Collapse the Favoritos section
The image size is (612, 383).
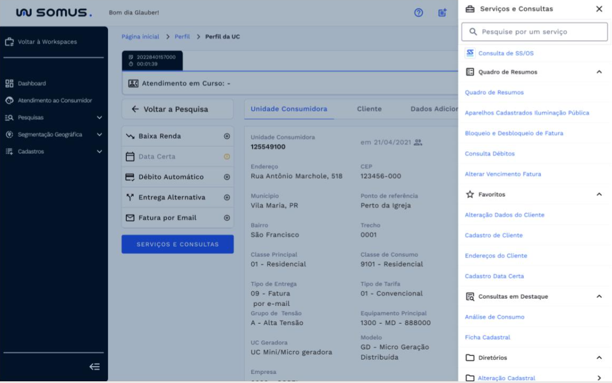coord(598,194)
